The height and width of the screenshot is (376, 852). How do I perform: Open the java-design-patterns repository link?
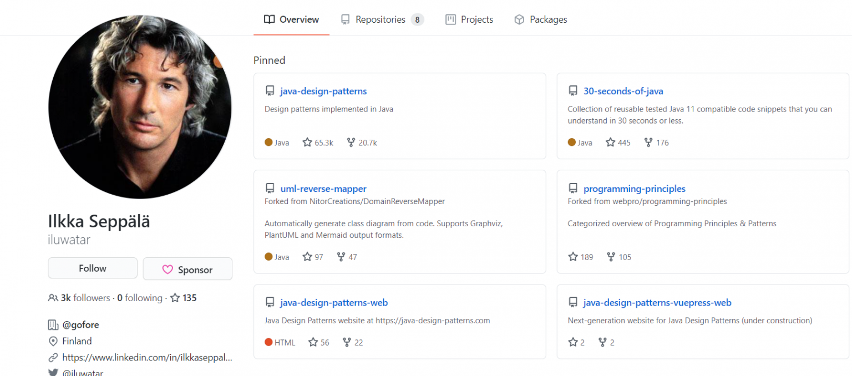[323, 91]
